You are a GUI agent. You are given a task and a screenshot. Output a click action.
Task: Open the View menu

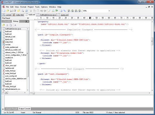click(17, 7)
